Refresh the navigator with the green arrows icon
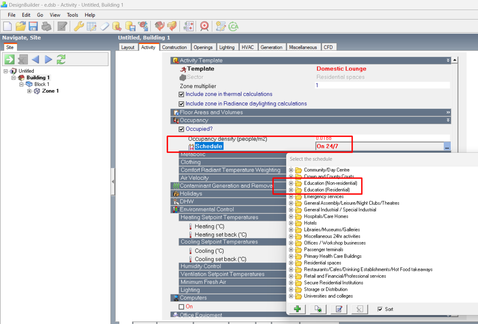This screenshot has width=478, height=324. coord(61,59)
